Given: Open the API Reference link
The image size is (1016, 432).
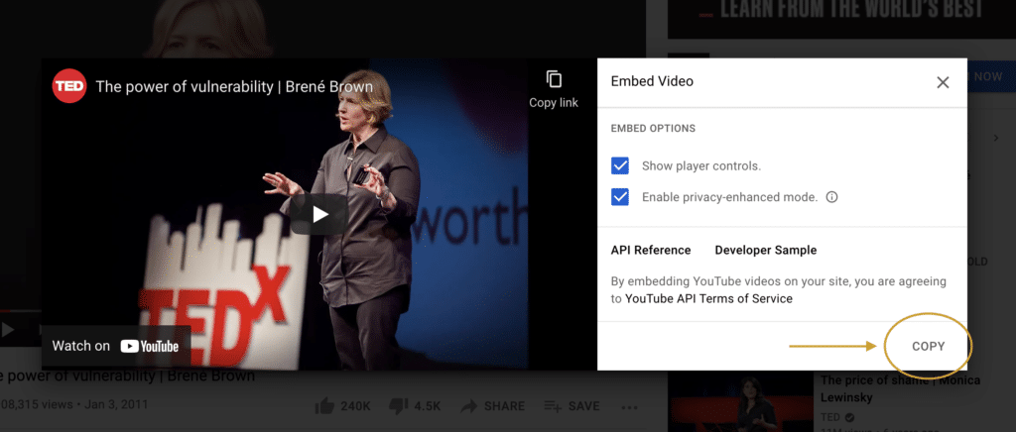Looking at the screenshot, I should (x=651, y=251).
